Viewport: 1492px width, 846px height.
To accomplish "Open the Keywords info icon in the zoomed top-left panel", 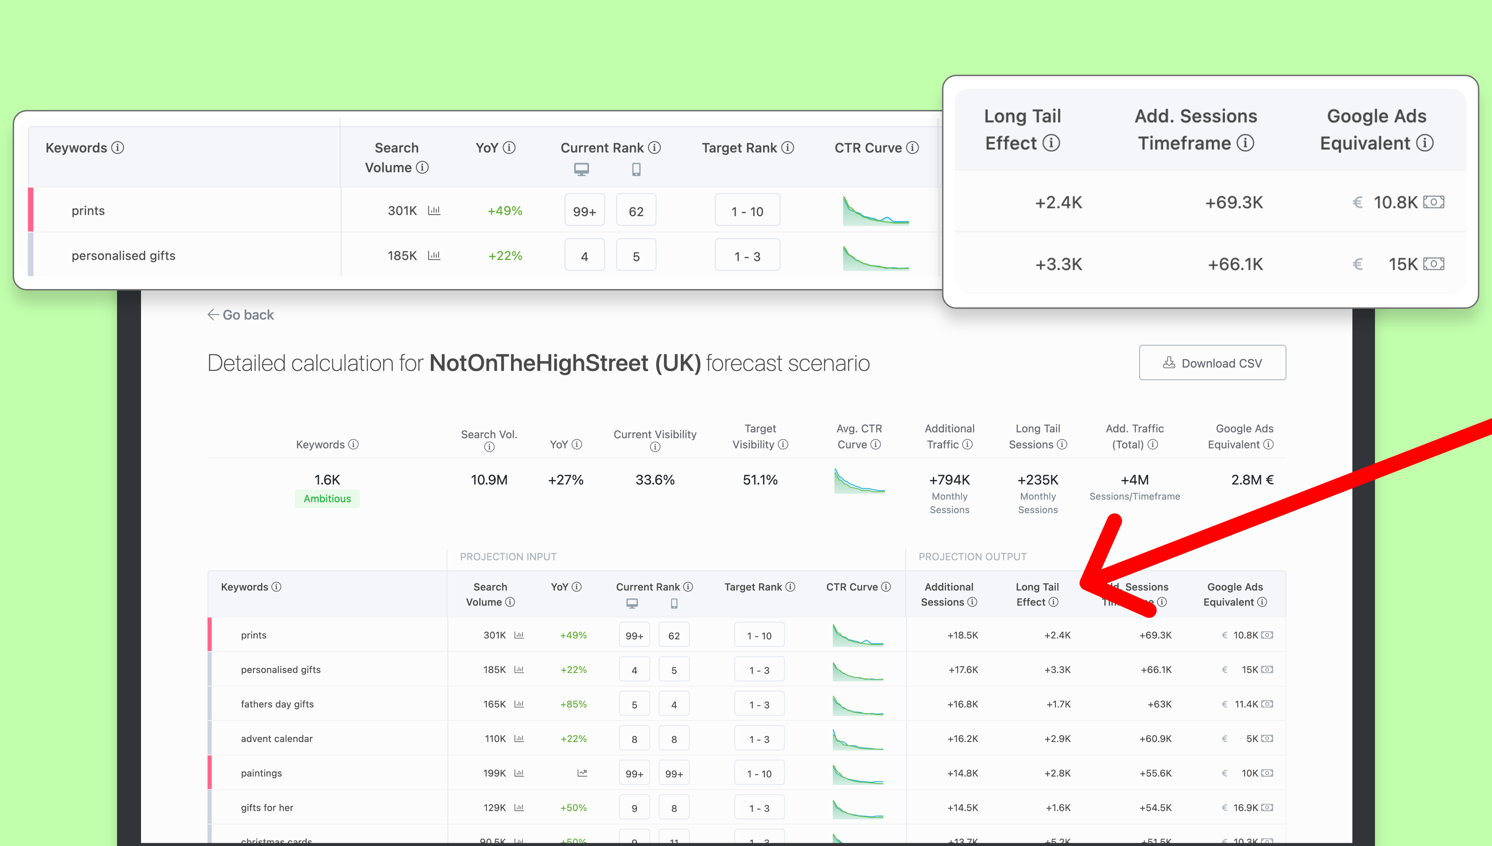I will 118,148.
